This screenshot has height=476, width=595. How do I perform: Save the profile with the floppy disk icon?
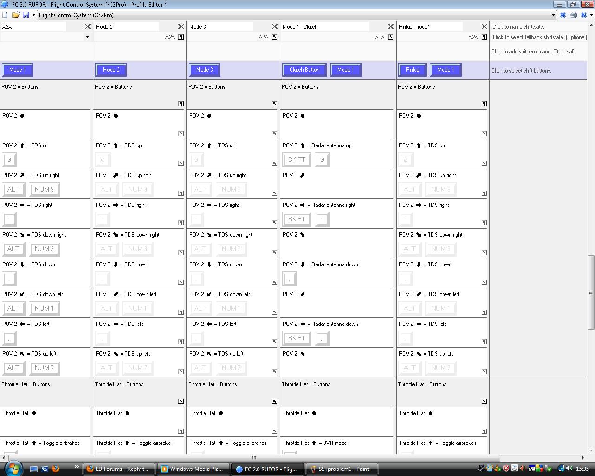coord(26,15)
